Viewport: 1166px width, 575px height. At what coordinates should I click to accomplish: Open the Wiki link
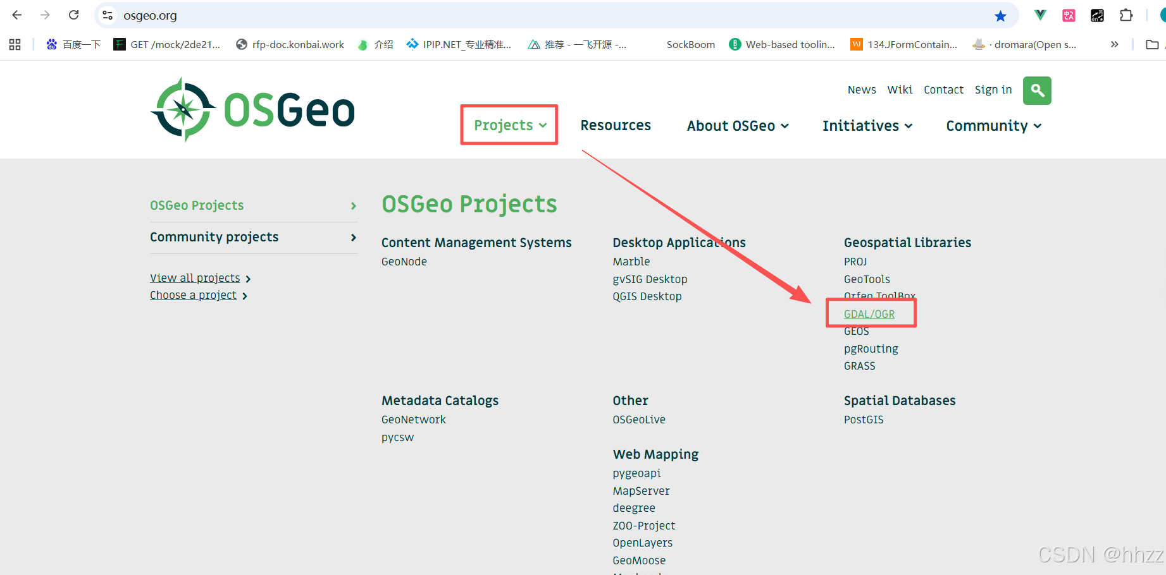[x=900, y=90]
